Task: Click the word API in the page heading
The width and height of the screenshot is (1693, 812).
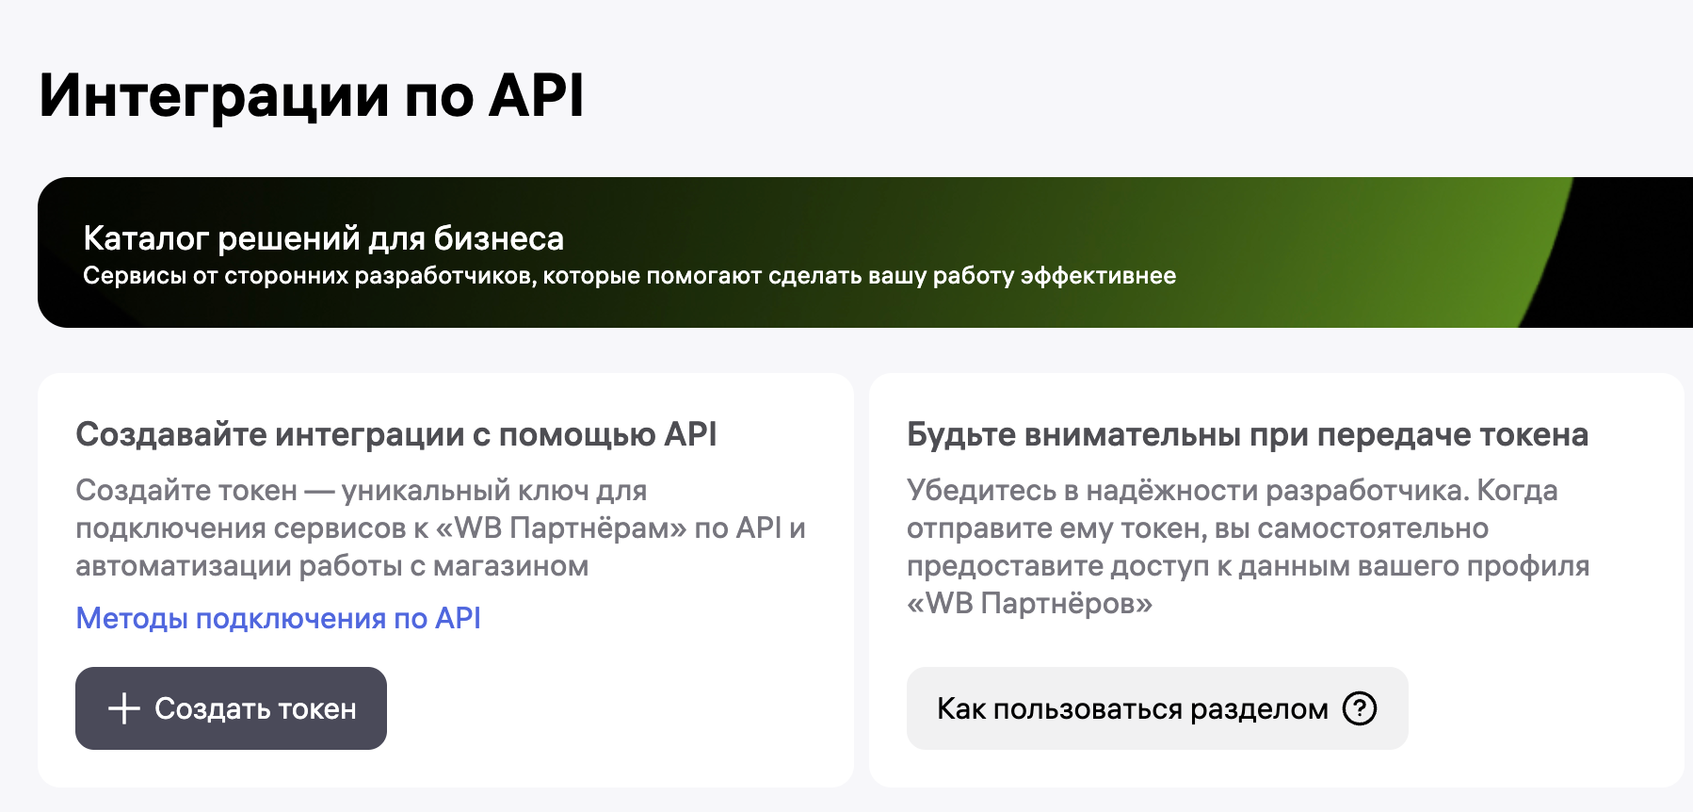Action: click(x=537, y=95)
